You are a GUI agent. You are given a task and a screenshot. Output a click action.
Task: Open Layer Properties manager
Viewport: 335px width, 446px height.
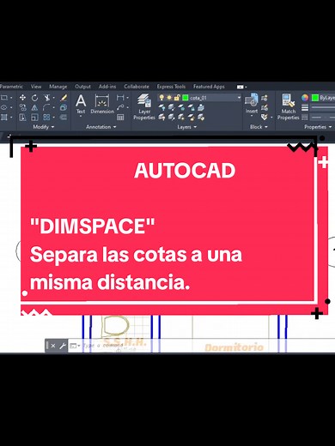[144, 107]
